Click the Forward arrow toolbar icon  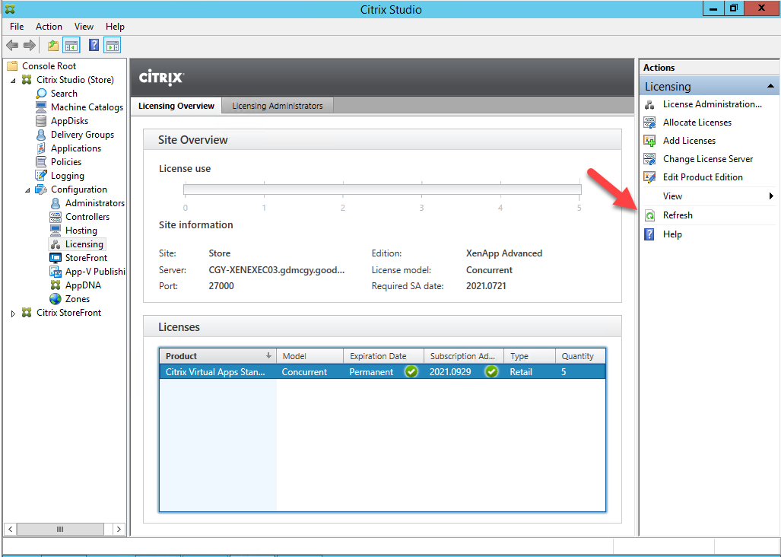[x=30, y=46]
